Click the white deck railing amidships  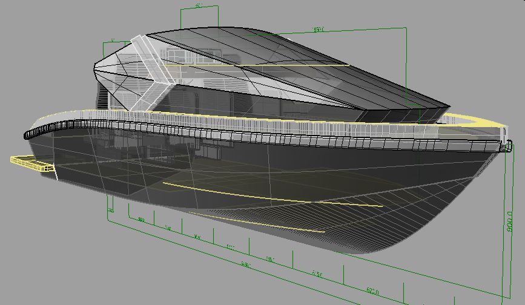point(272,128)
